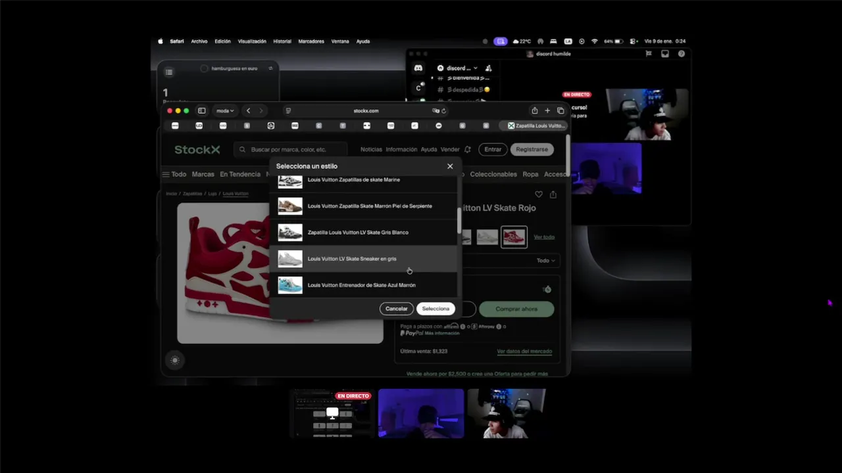Follow the Louis Vuitton breadcrumb link

(x=235, y=194)
